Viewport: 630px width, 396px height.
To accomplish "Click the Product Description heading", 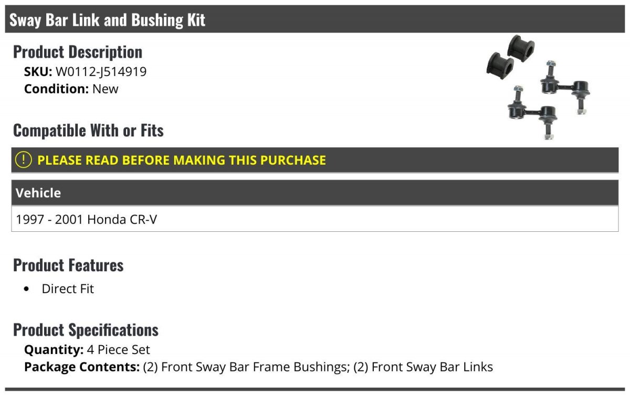I will tap(78, 51).
